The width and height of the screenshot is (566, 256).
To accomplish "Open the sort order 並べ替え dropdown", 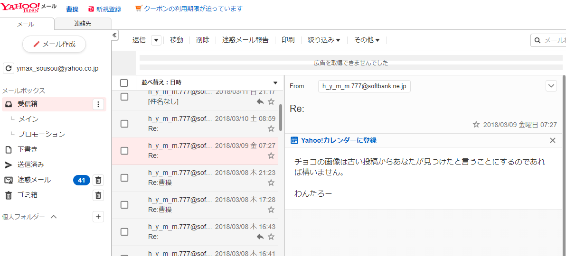I will [x=275, y=83].
